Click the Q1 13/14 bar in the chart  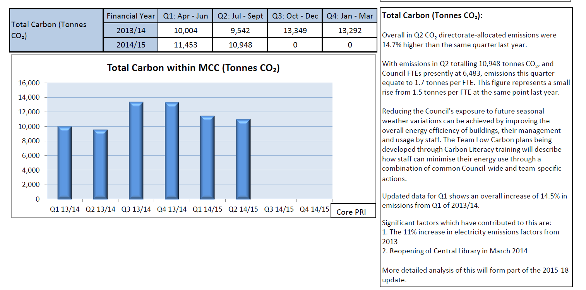pos(65,163)
